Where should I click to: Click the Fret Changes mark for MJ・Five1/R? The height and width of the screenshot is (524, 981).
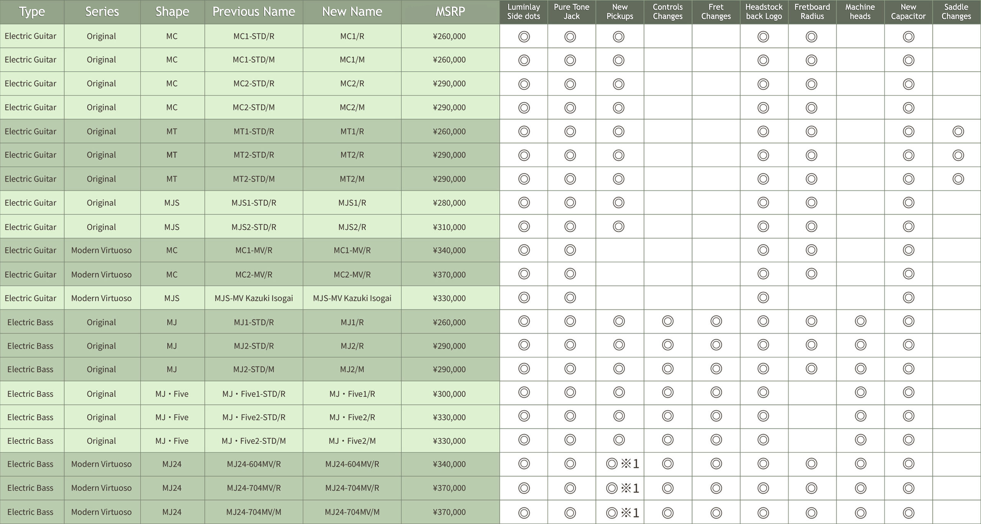coord(716,393)
